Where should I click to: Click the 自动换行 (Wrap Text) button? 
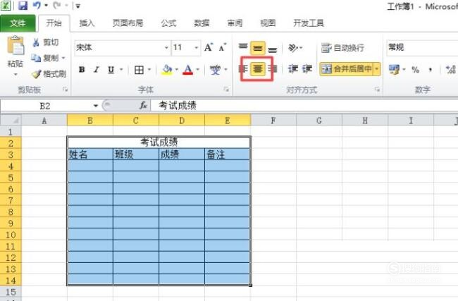coord(343,48)
